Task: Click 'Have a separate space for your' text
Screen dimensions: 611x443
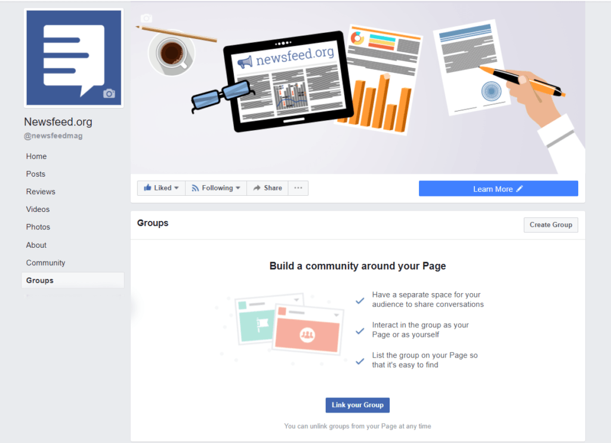Action: [x=426, y=295]
